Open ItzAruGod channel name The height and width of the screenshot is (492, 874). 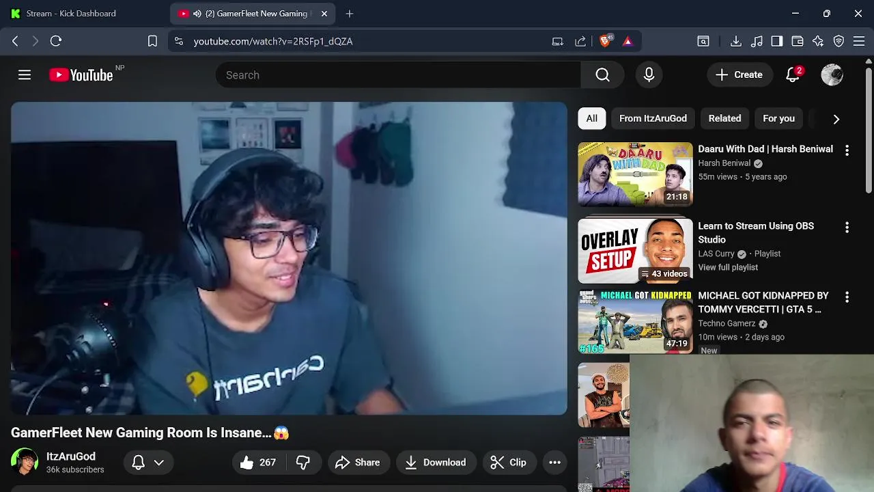[x=71, y=456]
